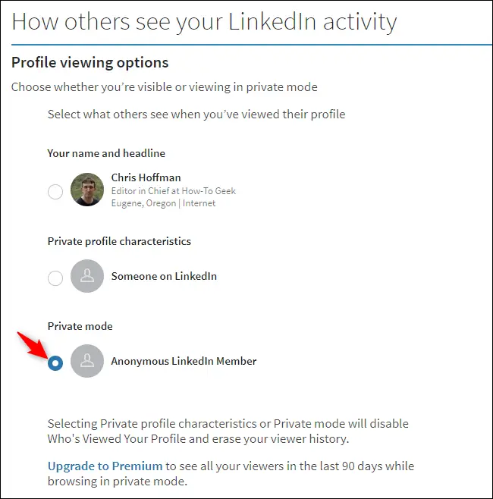493x499 pixels.
Task: Click the Choose whether you're visible description text
Action: pos(165,87)
